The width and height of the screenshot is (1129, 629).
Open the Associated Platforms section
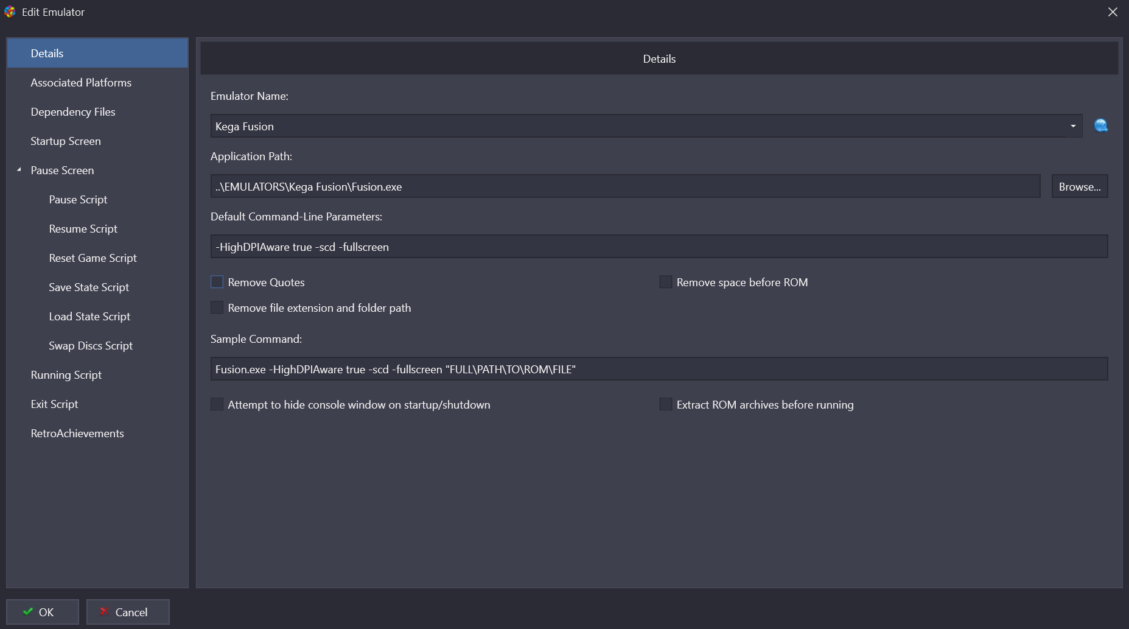coord(81,83)
